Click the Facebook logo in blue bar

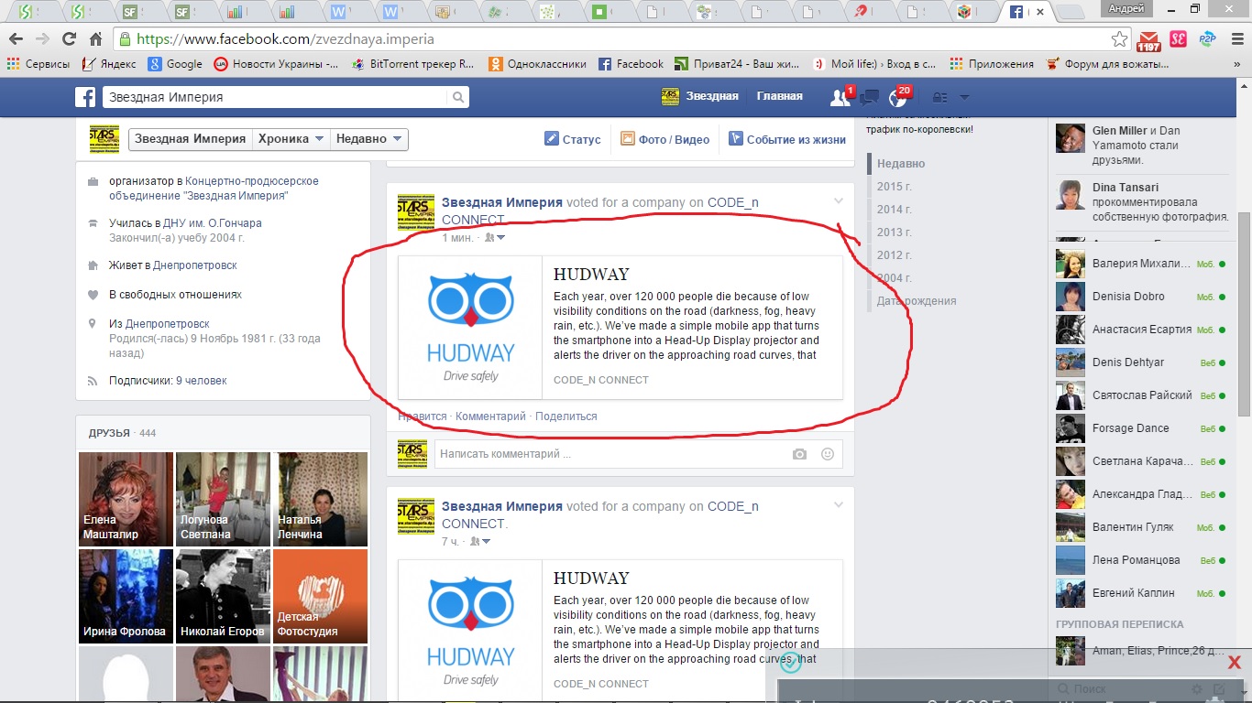(85, 97)
